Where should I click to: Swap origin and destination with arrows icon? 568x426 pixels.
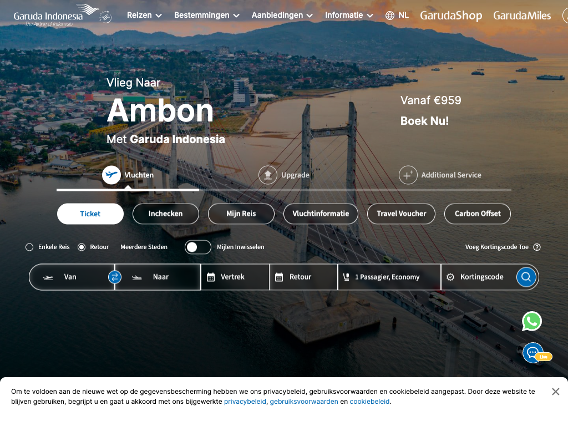[114, 277]
